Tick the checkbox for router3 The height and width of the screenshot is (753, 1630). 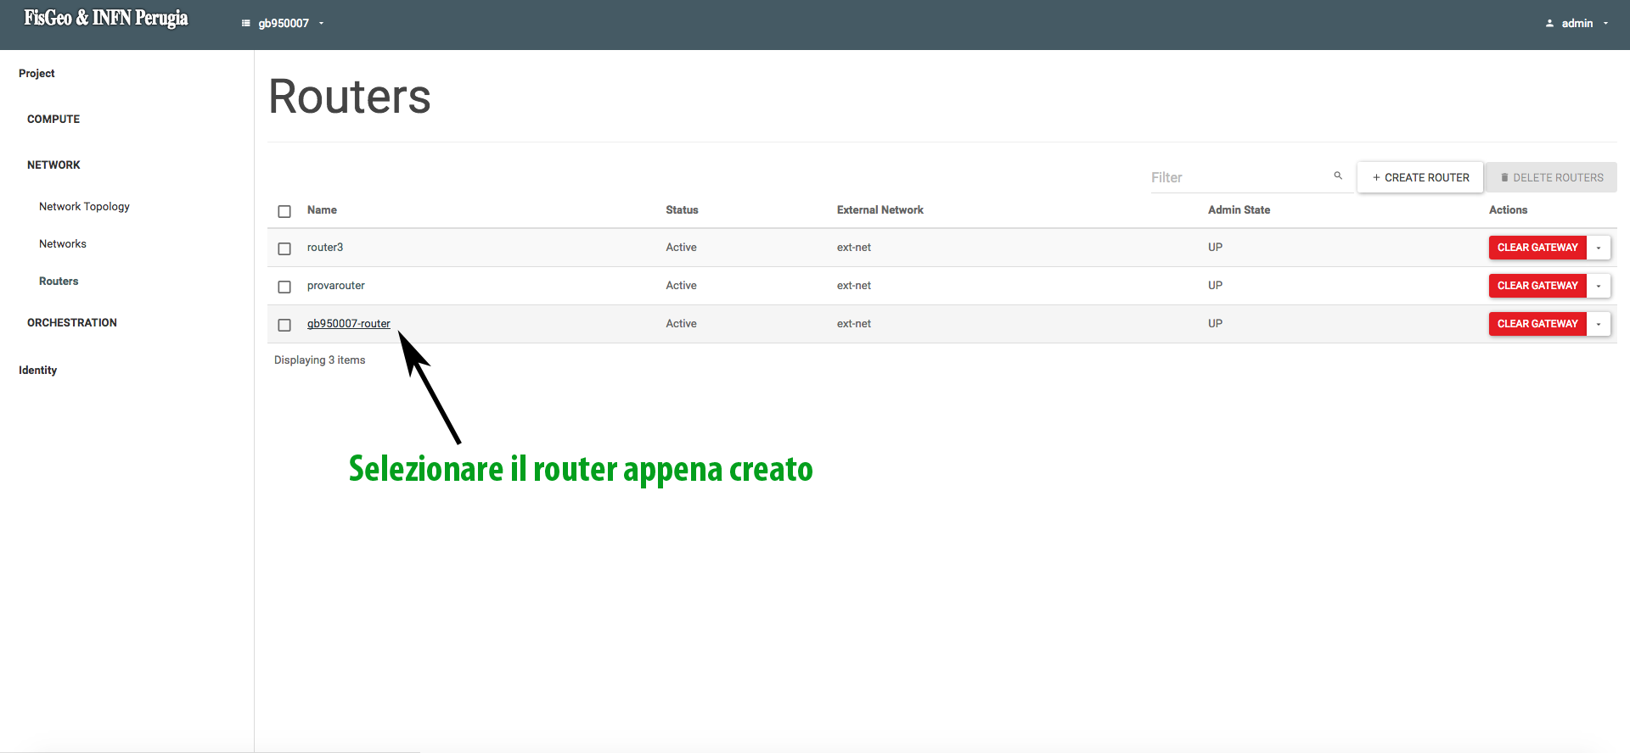pos(284,248)
